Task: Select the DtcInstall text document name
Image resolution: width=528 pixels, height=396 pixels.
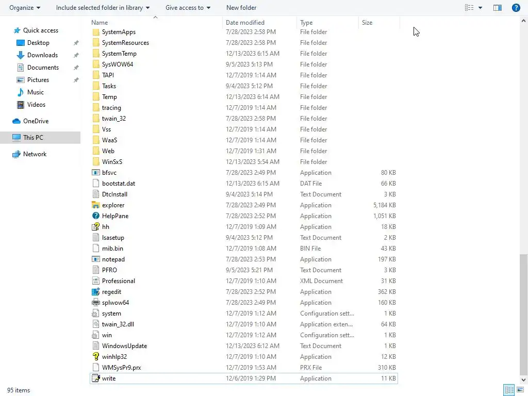Action: [114, 194]
